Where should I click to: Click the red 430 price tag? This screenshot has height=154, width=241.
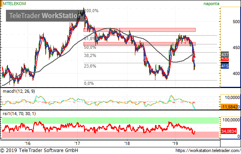[225, 59]
